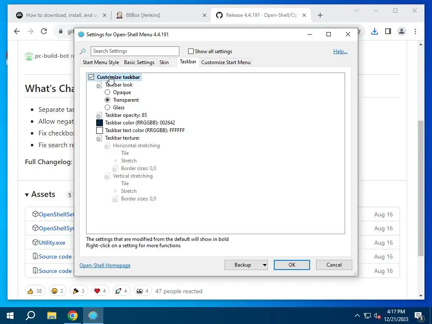Screen dimensions: 432x324
Task: Switch to the Skin tab
Action: click(x=164, y=62)
